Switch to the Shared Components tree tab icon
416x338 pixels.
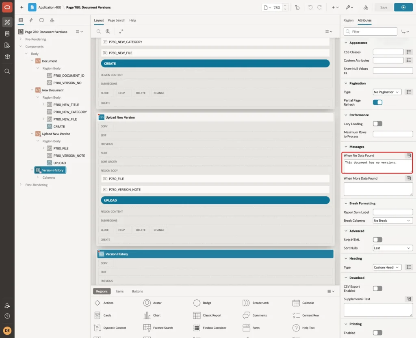[52, 20]
